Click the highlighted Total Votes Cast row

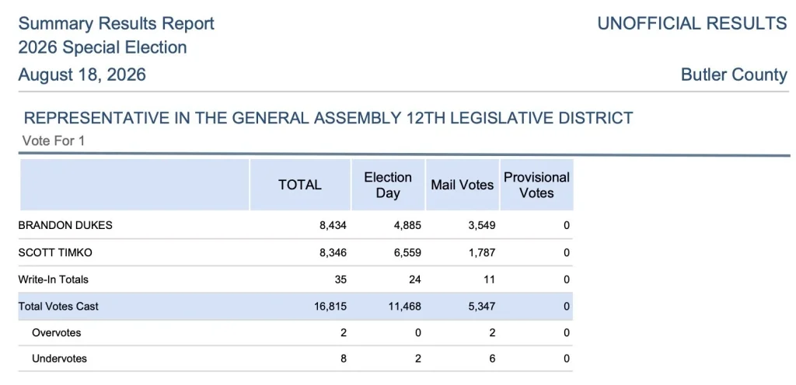[x=295, y=307]
